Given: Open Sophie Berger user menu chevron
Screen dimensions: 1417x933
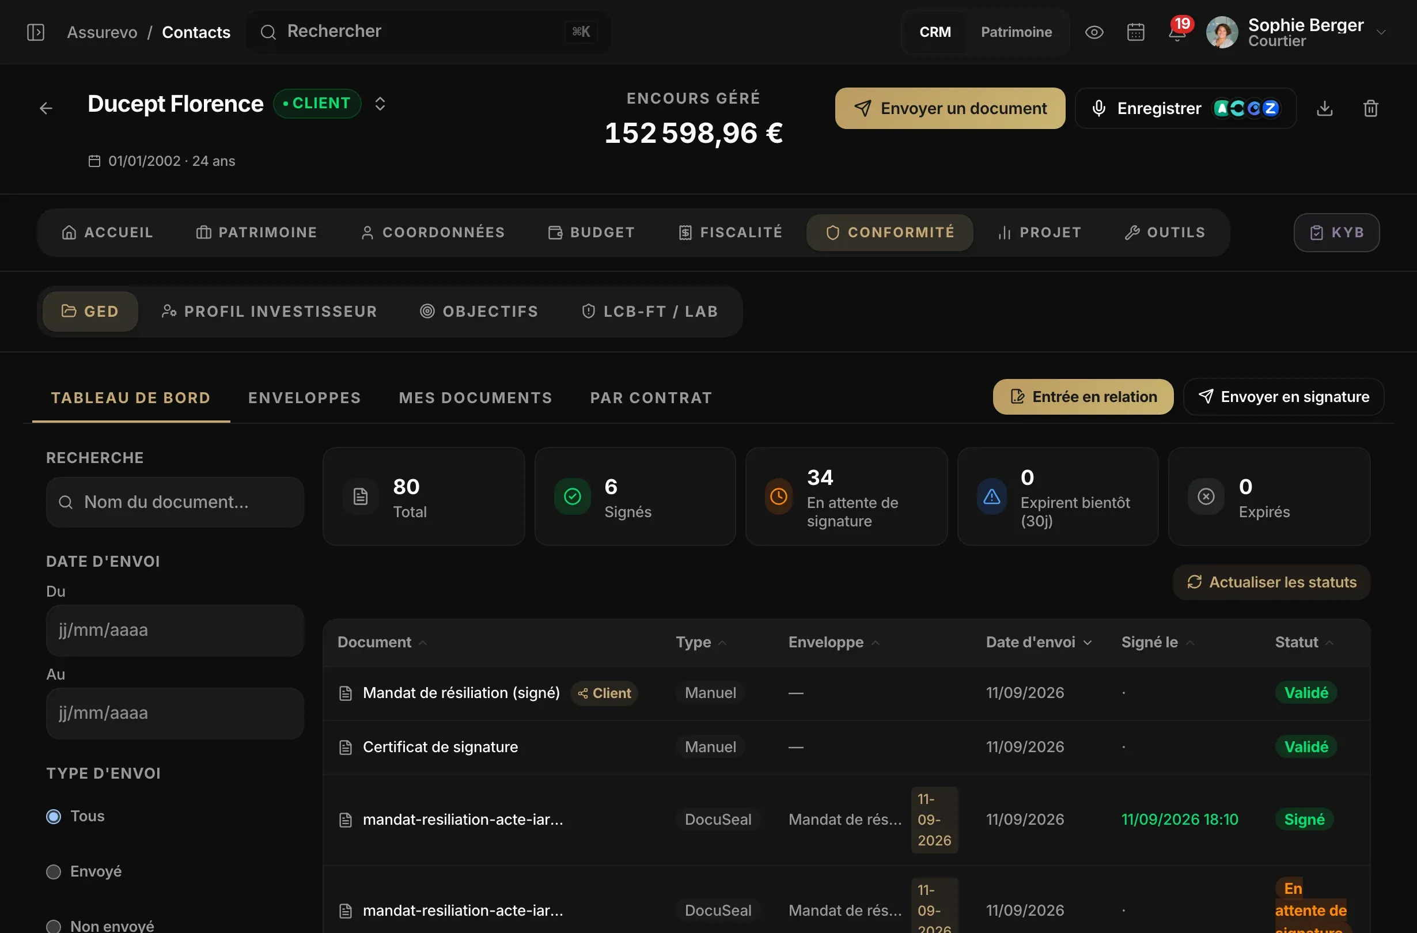Looking at the screenshot, I should (1381, 32).
